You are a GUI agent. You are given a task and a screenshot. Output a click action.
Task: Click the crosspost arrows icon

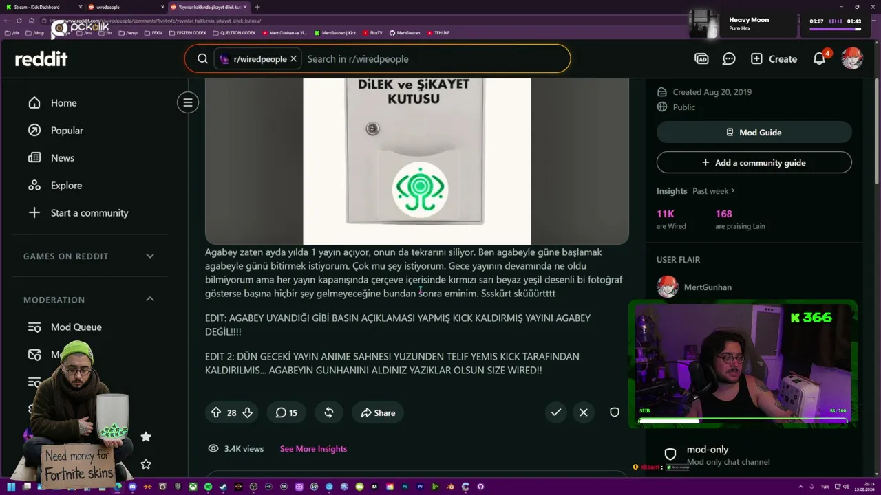329,412
